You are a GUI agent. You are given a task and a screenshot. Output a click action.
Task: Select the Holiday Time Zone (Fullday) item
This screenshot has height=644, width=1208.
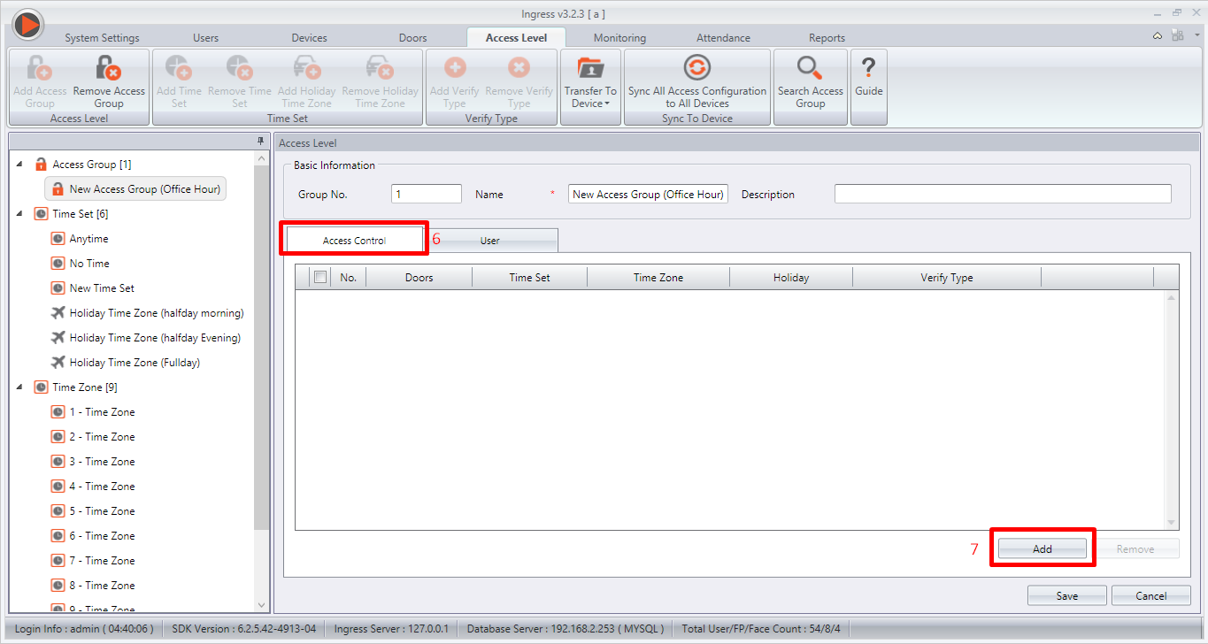tap(135, 363)
